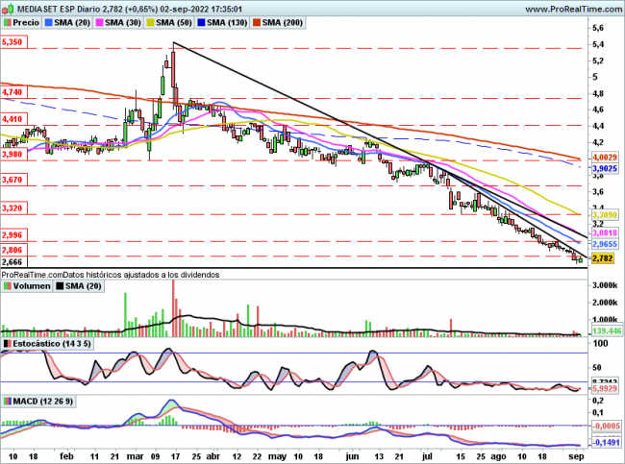Screen dimensions: 625x464
Task: Click the black SMA (20) volume swatch
Action: click(60, 286)
